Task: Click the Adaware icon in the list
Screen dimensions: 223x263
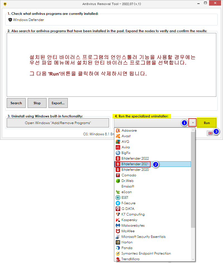Action: tap(118, 131)
